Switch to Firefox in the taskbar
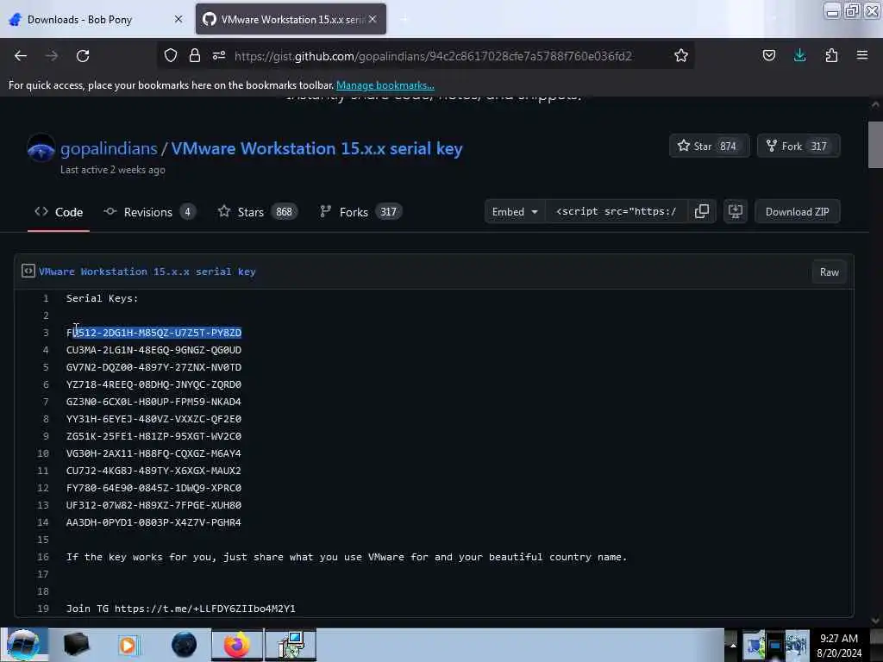The height and width of the screenshot is (662, 883). pyautogui.click(x=237, y=645)
